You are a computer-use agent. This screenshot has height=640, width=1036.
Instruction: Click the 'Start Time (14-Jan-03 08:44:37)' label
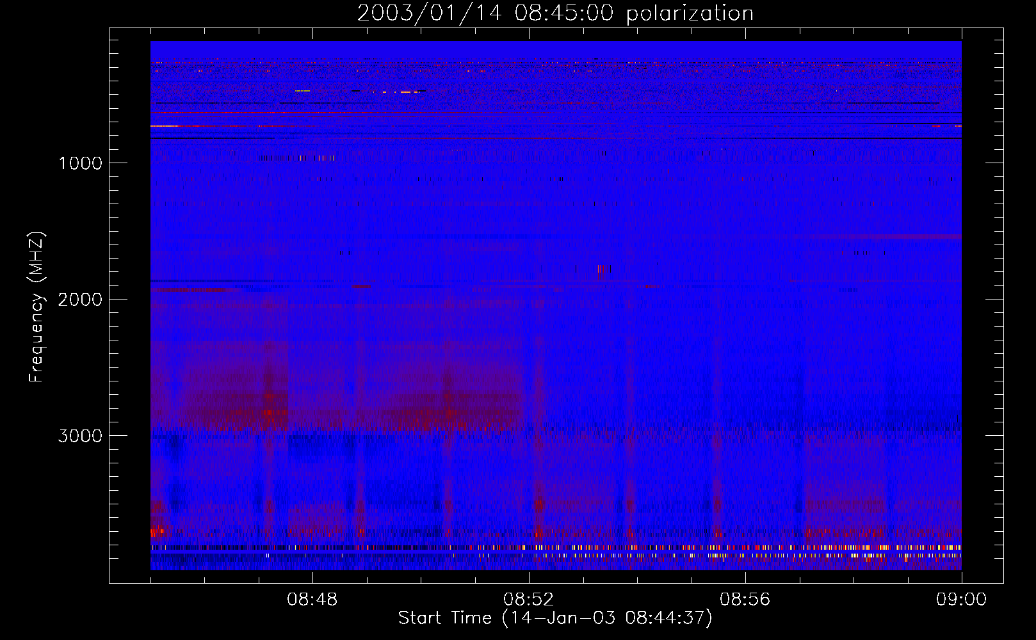pyautogui.click(x=555, y=618)
